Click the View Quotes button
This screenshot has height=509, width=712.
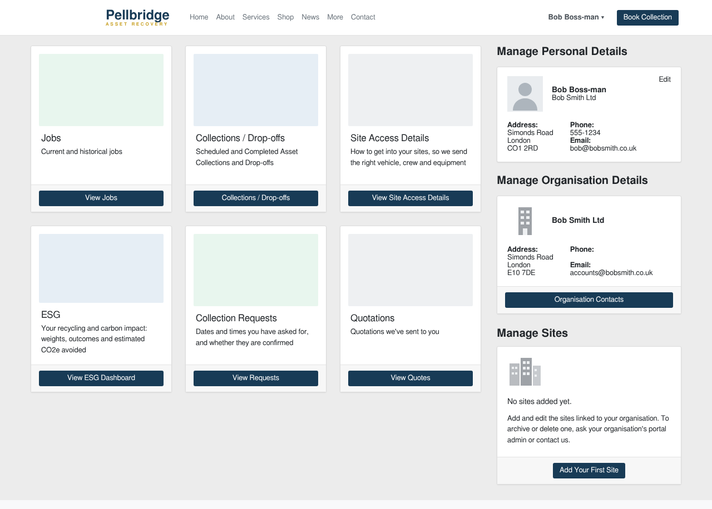click(x=411, y=378)
